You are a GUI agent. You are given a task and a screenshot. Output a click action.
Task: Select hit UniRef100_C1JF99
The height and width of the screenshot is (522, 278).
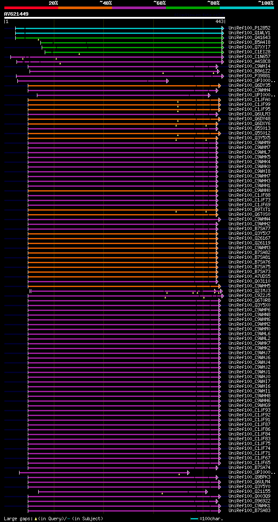coord(250,104)
